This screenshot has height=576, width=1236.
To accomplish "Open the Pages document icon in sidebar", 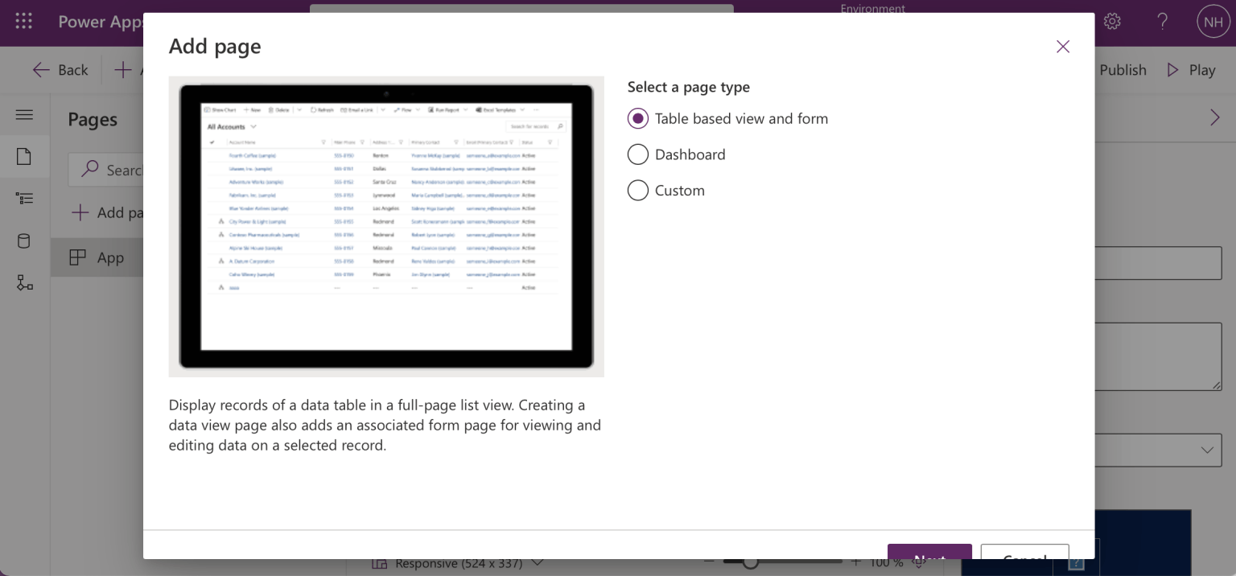I will [24, 156].
